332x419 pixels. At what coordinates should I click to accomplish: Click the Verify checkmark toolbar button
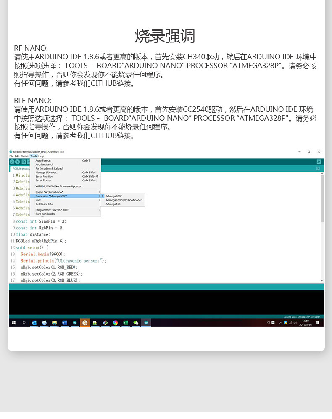click(12, 162)
